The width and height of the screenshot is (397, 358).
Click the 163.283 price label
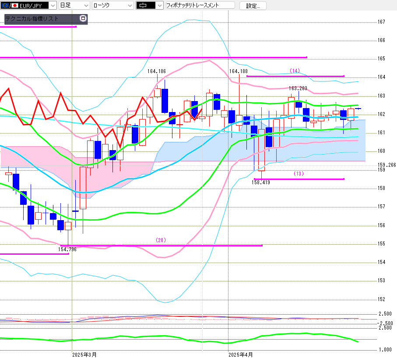pyautogui.click(x=298, y=88)
